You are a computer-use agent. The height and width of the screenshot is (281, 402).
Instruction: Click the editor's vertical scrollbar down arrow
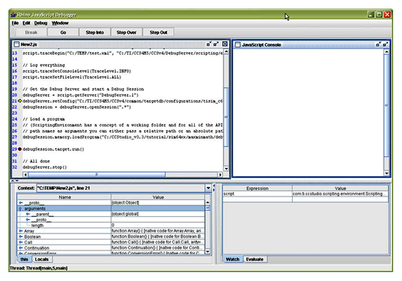pos(225,169)
